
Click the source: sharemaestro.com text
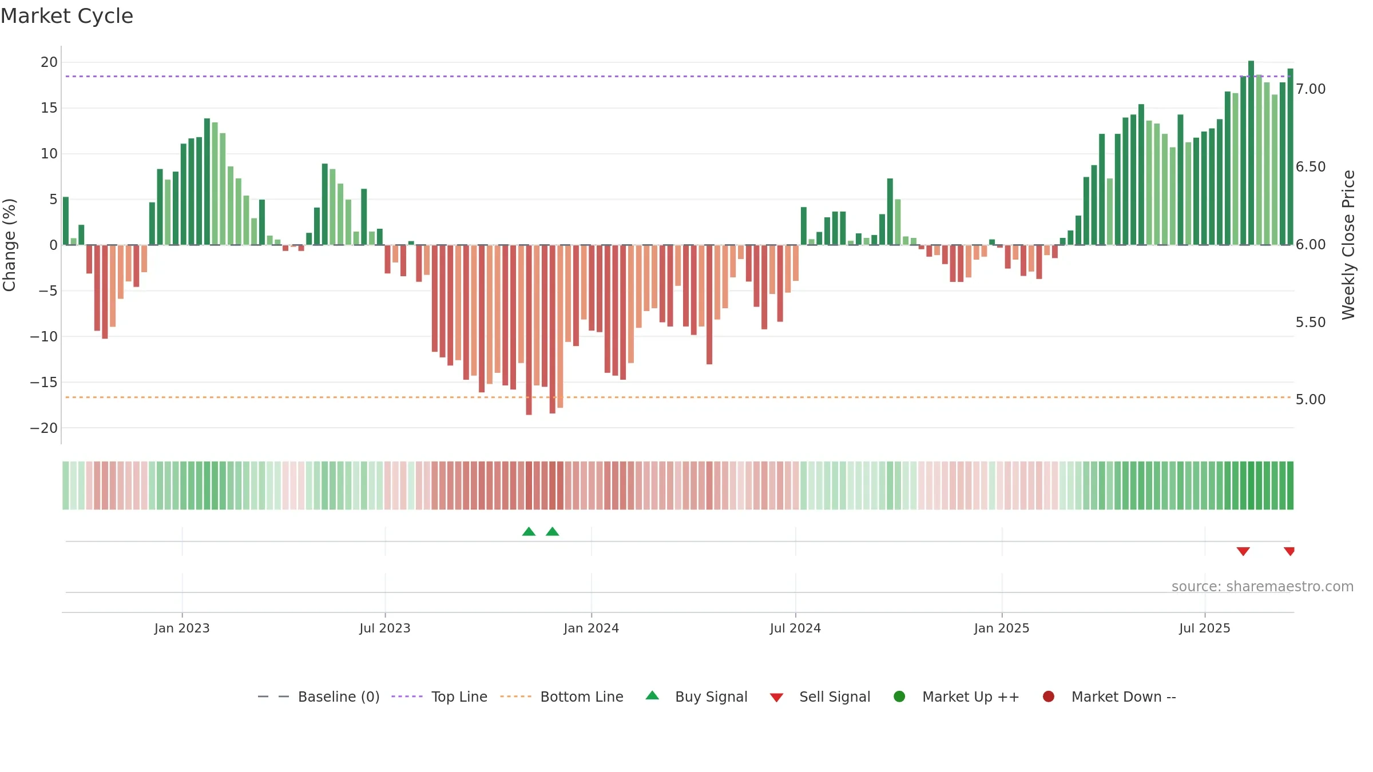(1263, 587)
